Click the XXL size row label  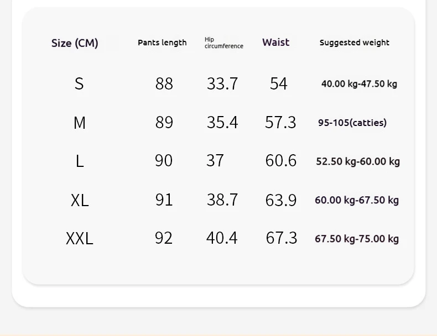click(x=80, y=239)
